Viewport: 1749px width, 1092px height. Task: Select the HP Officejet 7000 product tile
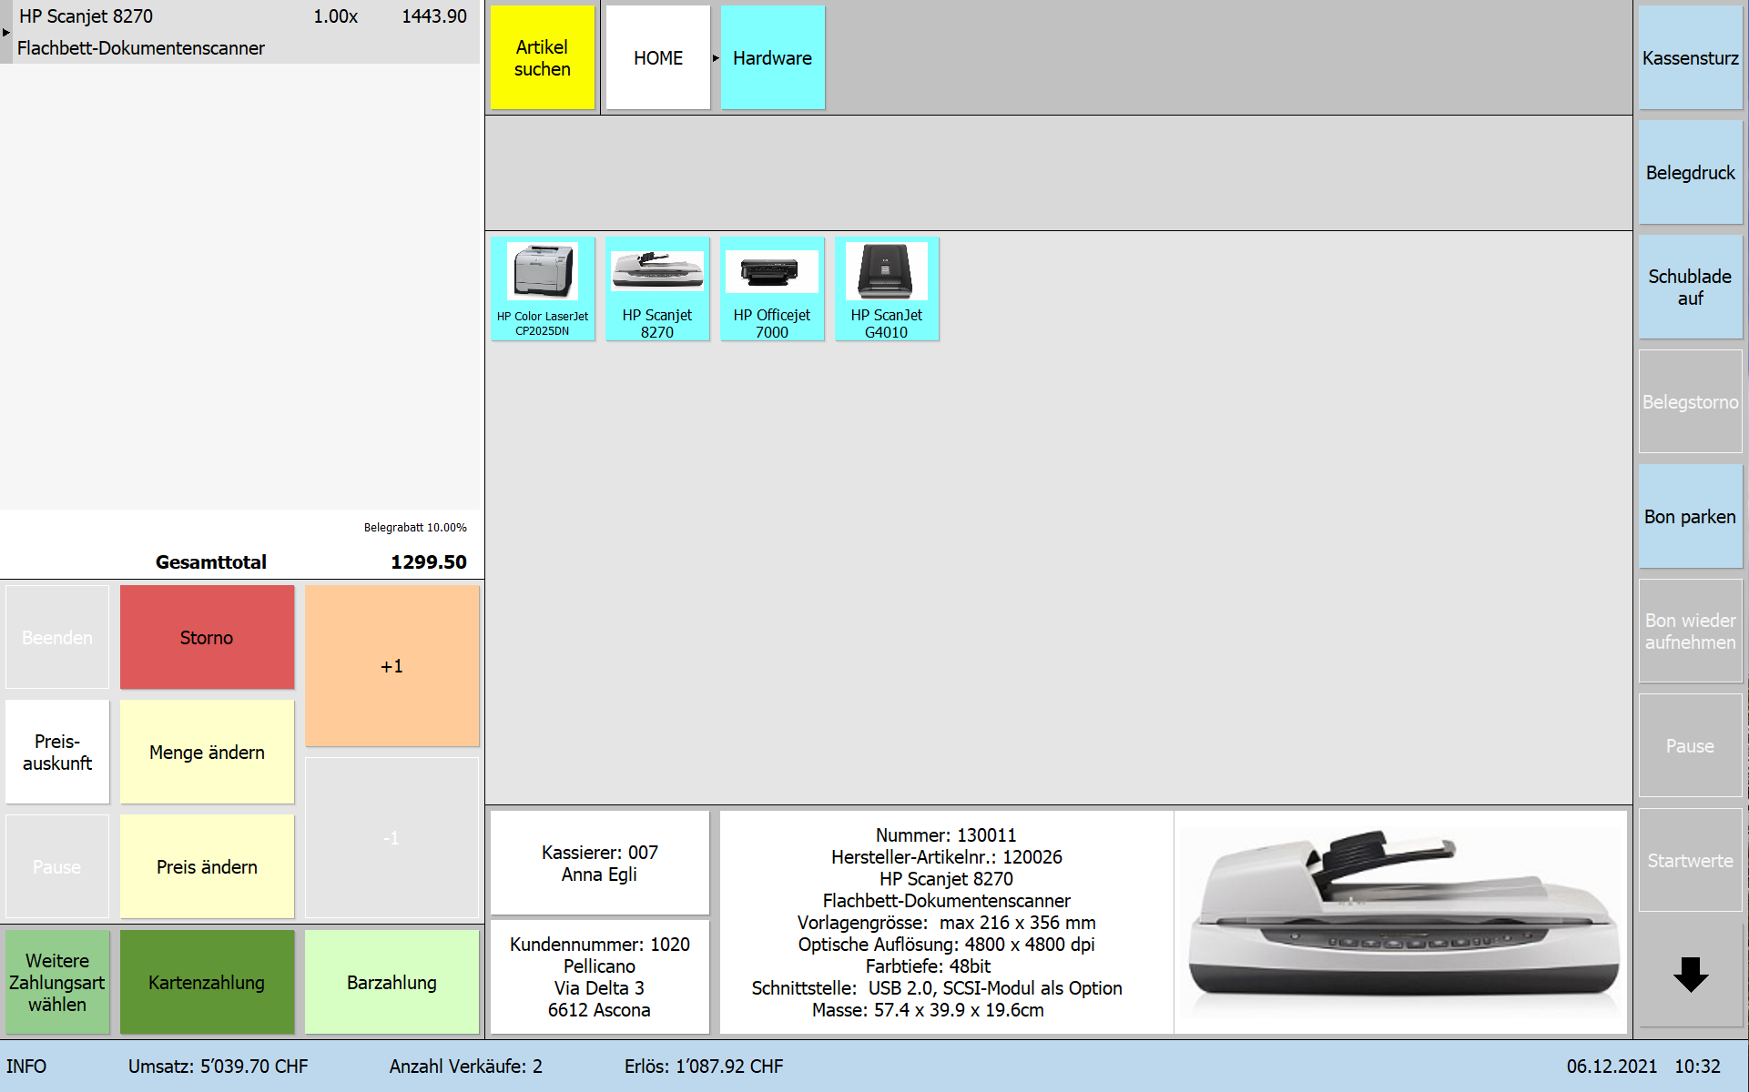pos(772,288)
